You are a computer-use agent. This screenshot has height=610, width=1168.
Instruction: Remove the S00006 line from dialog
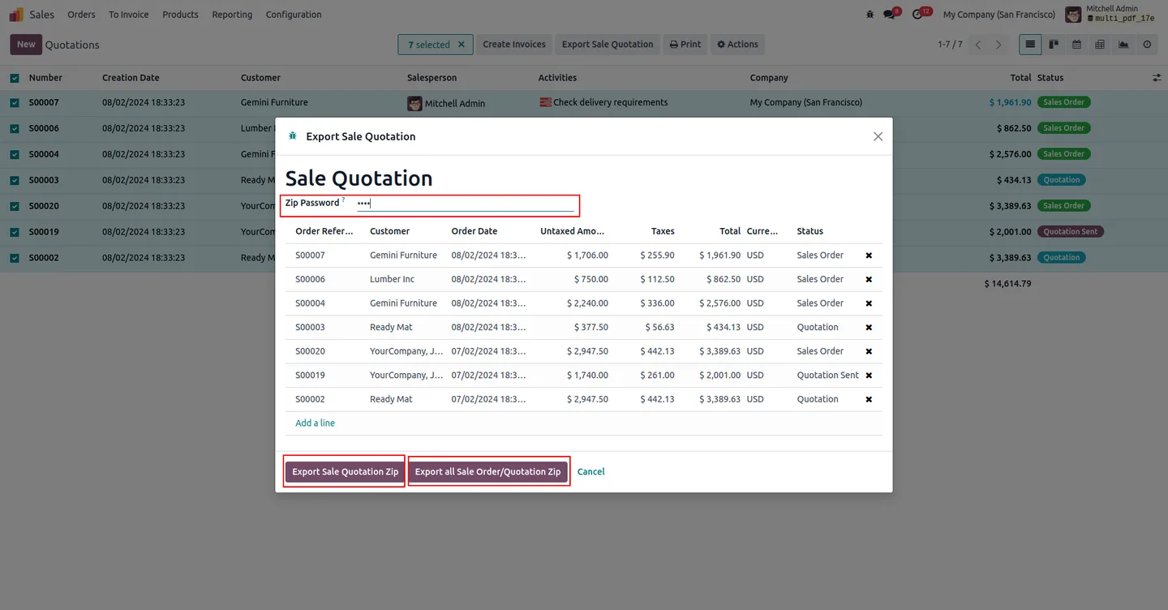(x=869, y=279)
